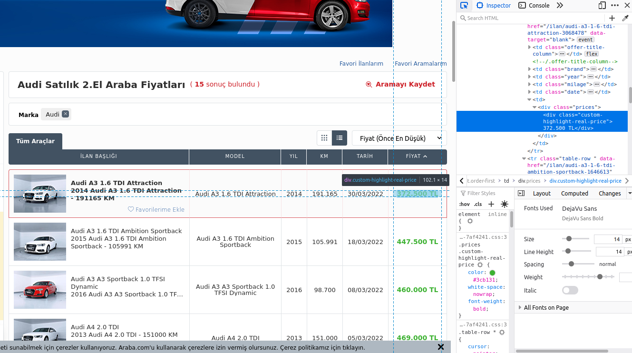Image resolution: width=632 pixels, height=353 pixels.
Task: Sort by YIL column header
Action: (x=294, y=157)
